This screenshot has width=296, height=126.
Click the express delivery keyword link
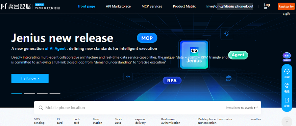coord(140,121)
